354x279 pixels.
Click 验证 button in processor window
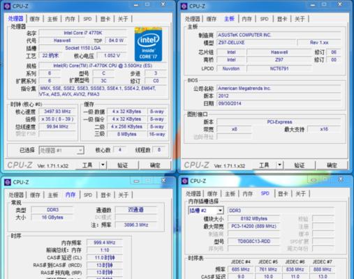click(x=123, y=165)
